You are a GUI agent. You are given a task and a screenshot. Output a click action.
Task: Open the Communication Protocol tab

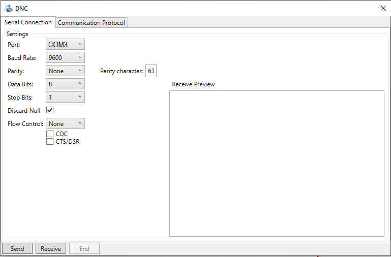(92, 23)
